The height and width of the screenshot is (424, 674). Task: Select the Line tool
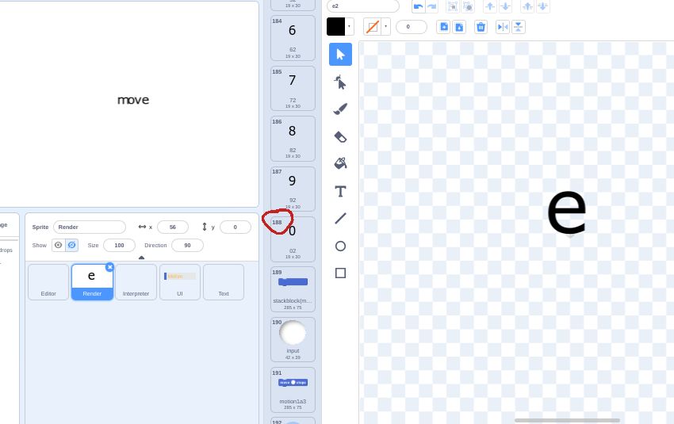(x=340, y=218)
